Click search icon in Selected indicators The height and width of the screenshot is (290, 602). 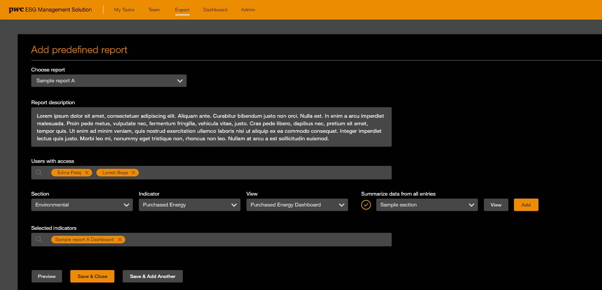point(39,240)
